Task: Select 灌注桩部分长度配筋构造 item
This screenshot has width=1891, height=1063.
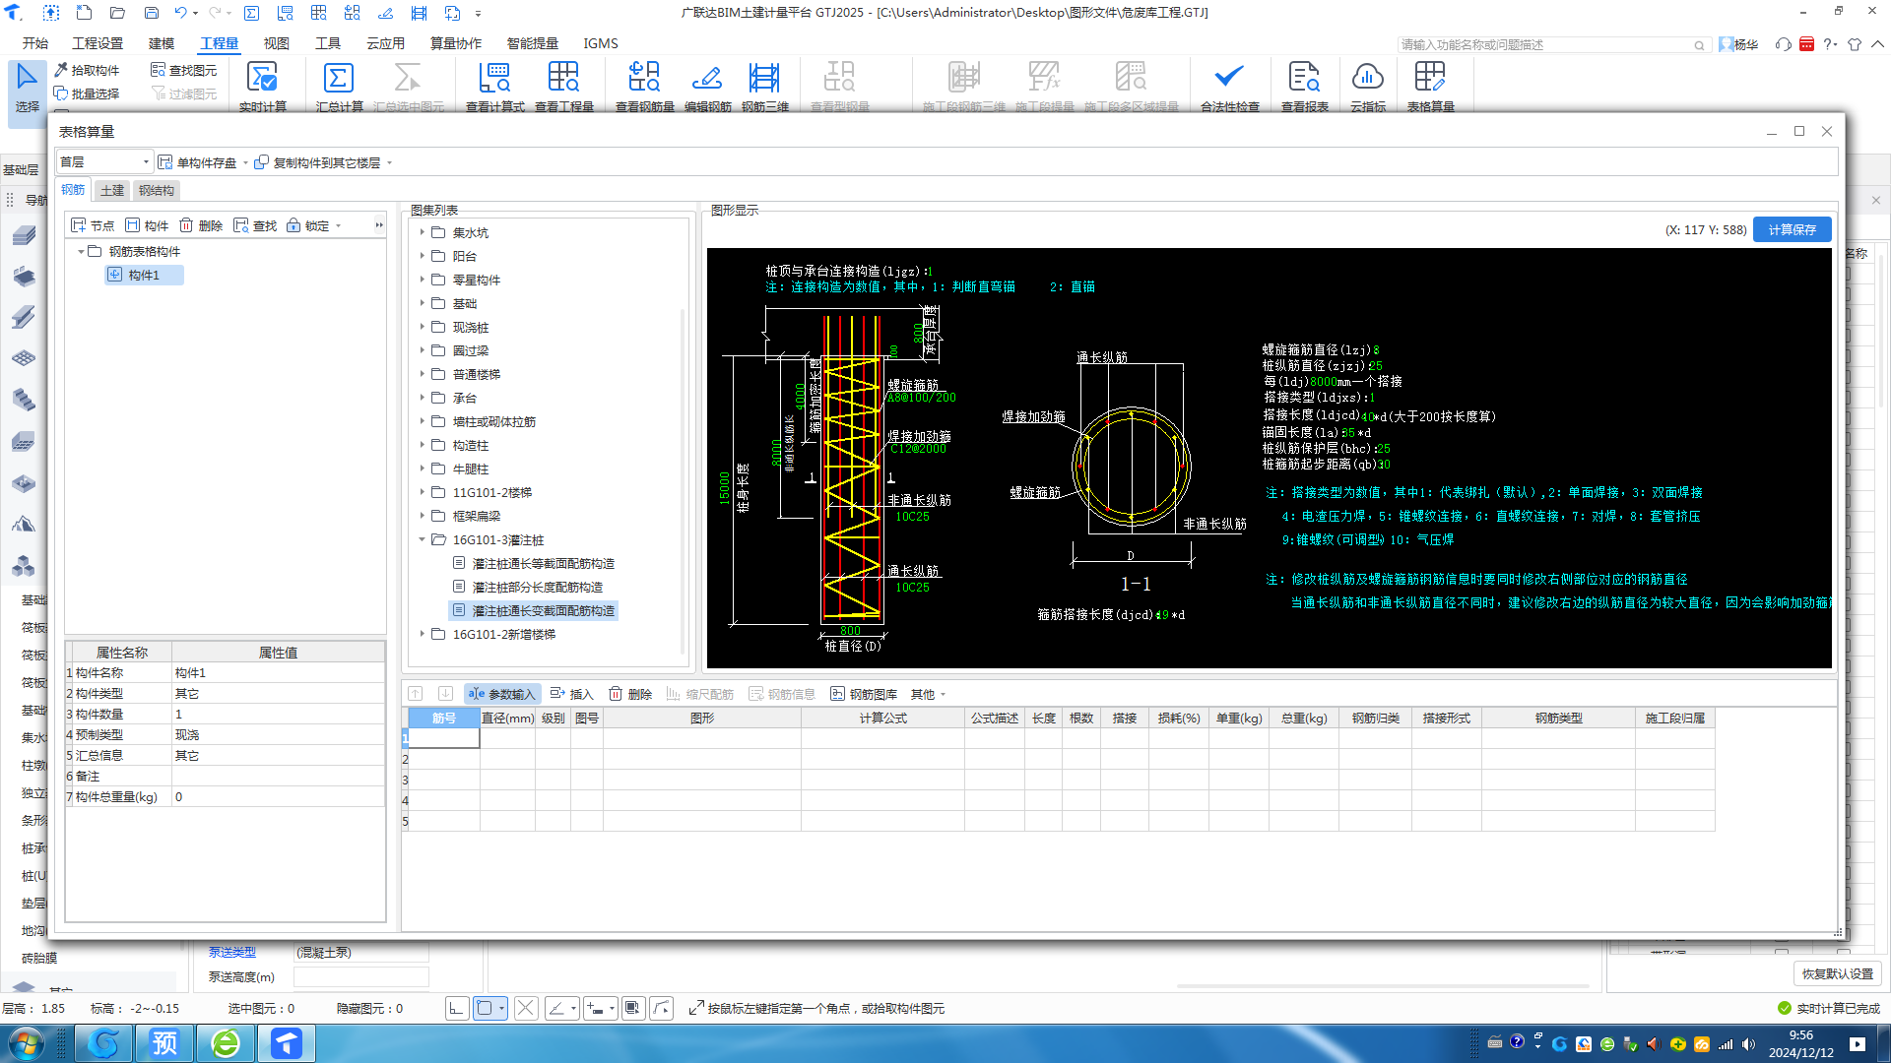Action: [537, 588]
